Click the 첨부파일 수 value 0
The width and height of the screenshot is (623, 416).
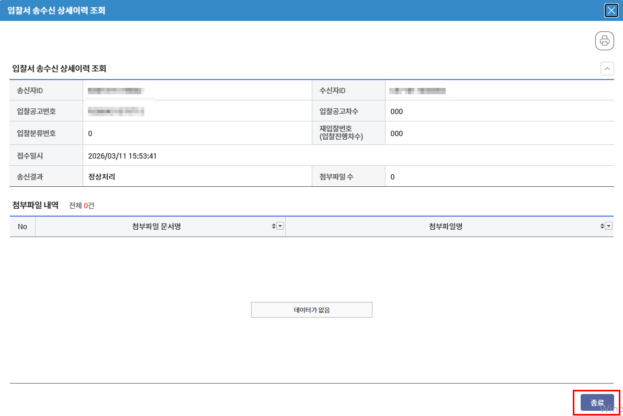pyautogui.click(x=392, y=177)
